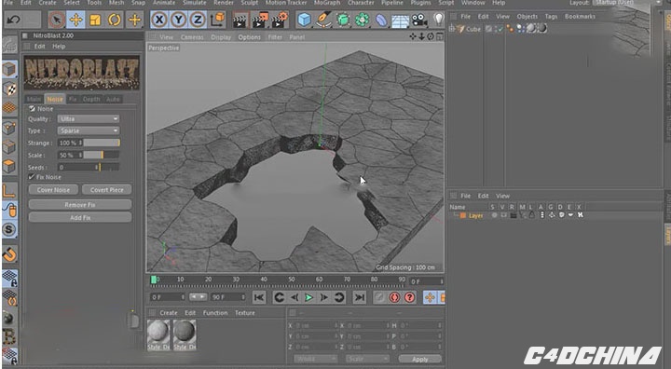The image size is (671, 369).
Task: Switch to Model mode cube icon
Action: pos(9,69)
